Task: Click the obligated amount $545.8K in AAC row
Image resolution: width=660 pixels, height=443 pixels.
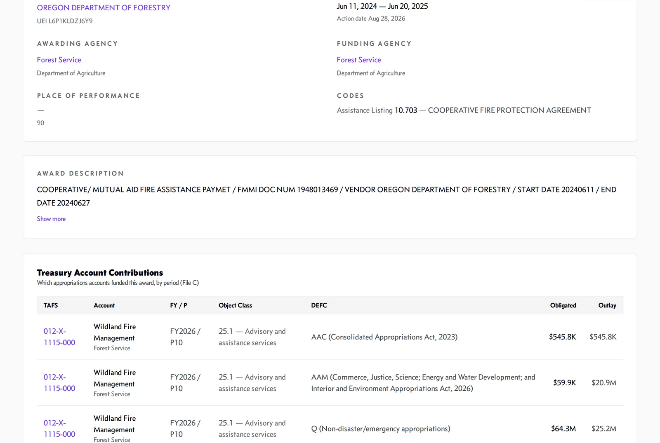Action: point(563,337)
